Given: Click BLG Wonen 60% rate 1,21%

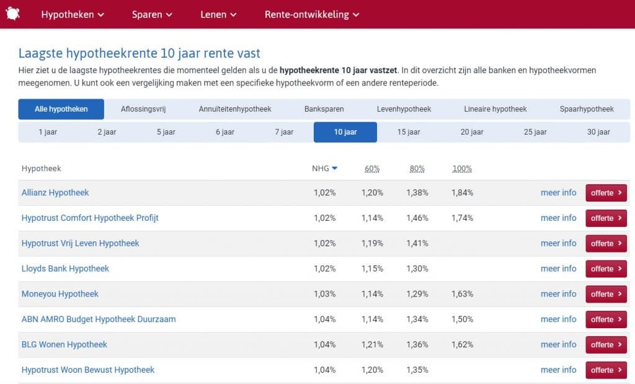Looking at the screenshot, I should pos(372,345).
